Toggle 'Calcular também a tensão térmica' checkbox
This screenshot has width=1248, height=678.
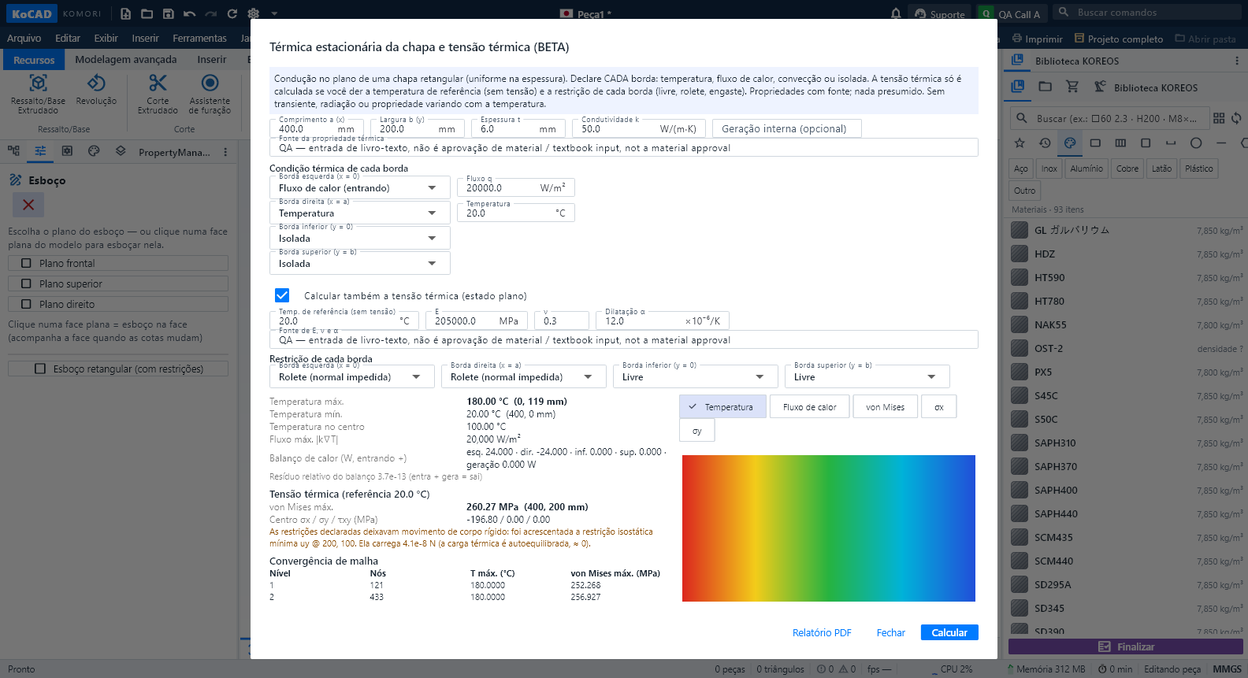click(282, 295)
